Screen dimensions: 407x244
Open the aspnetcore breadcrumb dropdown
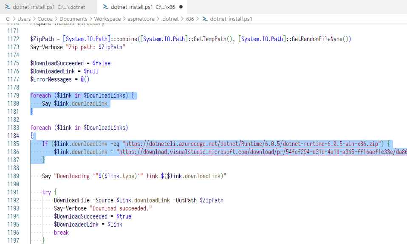click(x=142, y=19)
